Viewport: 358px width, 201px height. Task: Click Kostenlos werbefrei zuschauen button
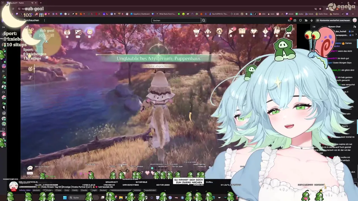(x=333, y=20)
